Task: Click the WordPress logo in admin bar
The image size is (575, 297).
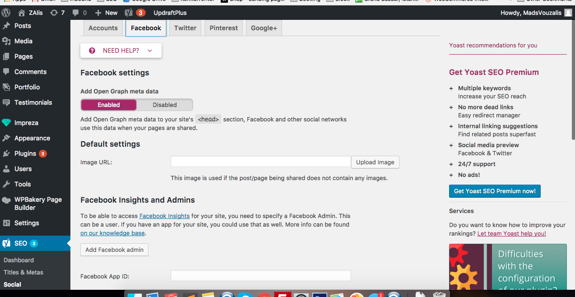Action: [x=6, y=13]
